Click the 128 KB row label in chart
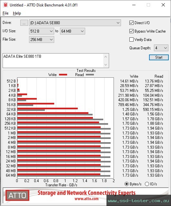171x206 pixels. click(x=10, y=119)
